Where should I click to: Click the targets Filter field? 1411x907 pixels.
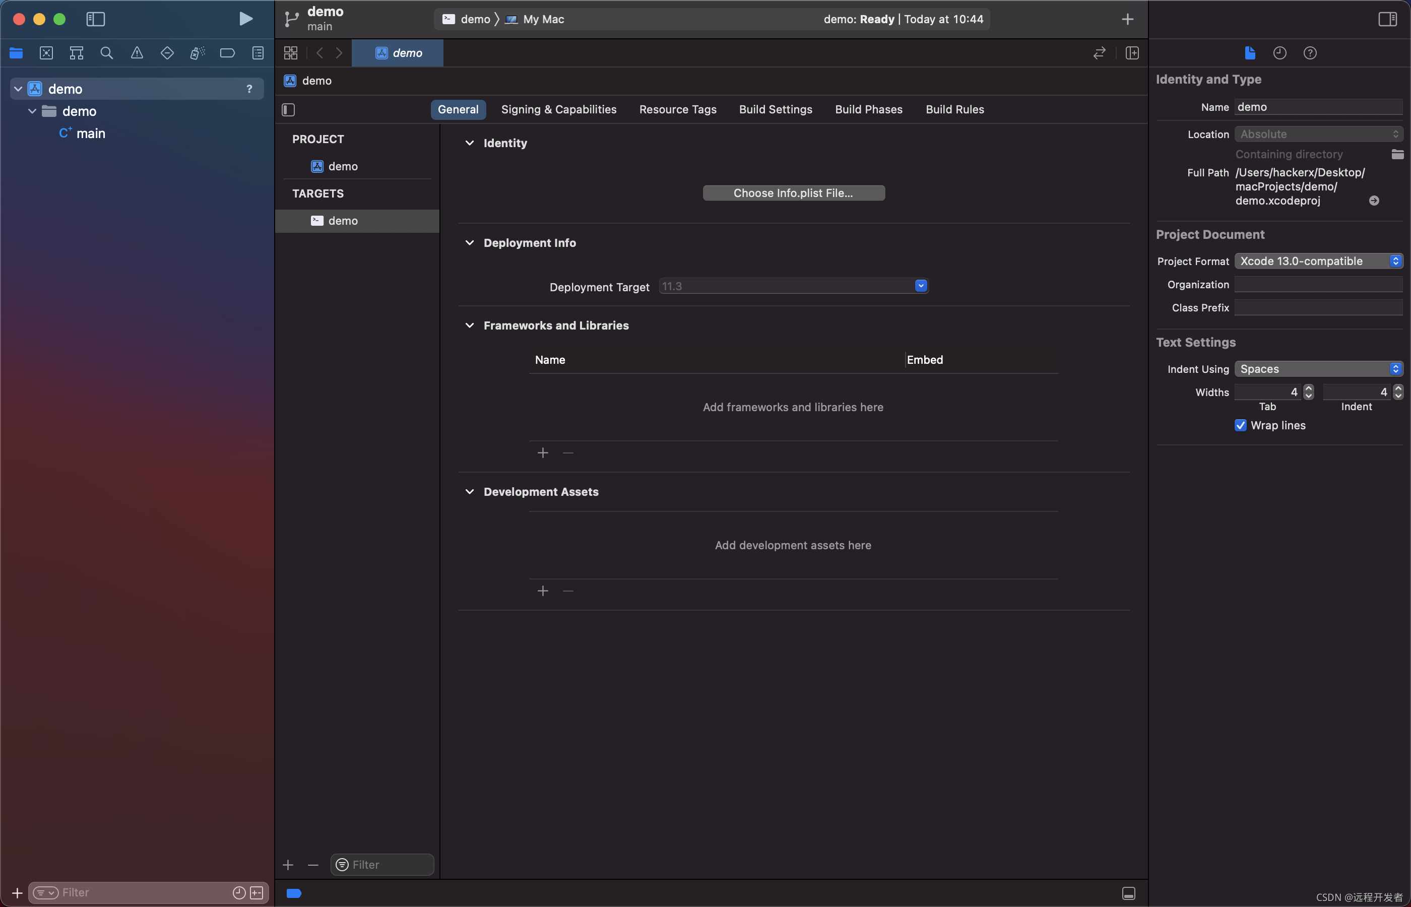coord(382,865)
